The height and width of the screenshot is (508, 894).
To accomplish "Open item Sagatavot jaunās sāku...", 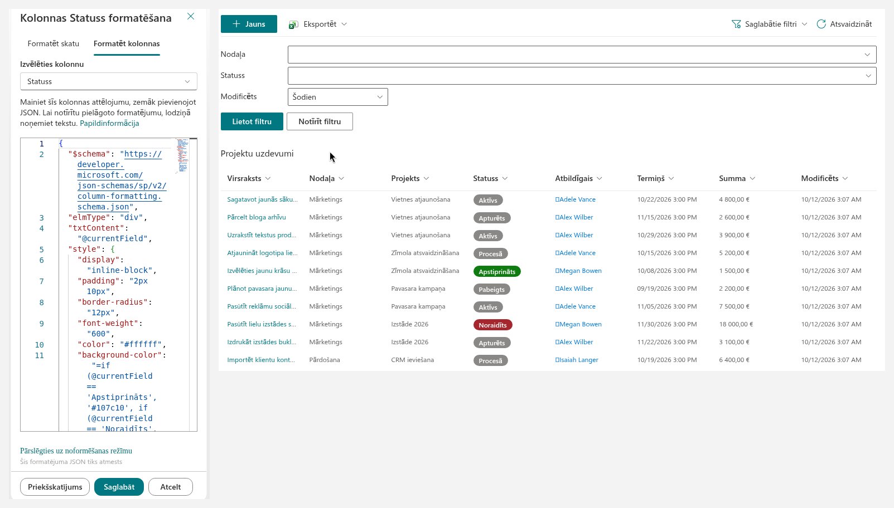I will [262, 199].
